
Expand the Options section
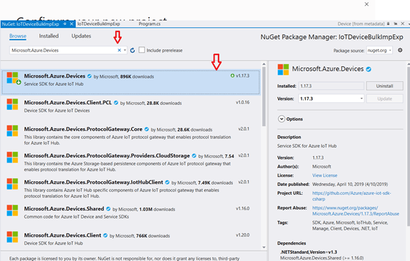click(x=281, y=119)
